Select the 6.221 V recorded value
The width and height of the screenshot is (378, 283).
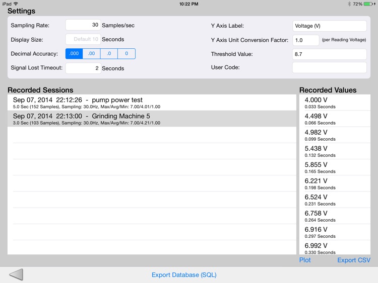335,183
